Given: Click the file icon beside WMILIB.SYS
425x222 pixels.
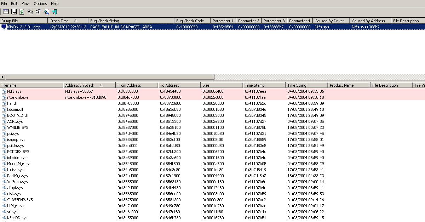Looking at the screenshot, I should pyautogui.click(x=4, y=127).
